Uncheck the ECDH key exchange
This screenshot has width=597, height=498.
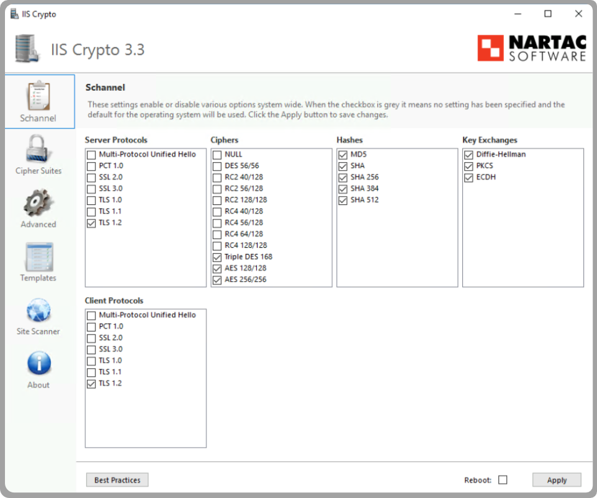point(469,177)
